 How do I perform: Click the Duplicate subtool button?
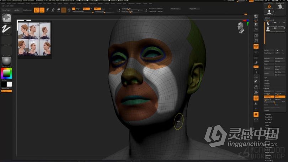(269, 68)
